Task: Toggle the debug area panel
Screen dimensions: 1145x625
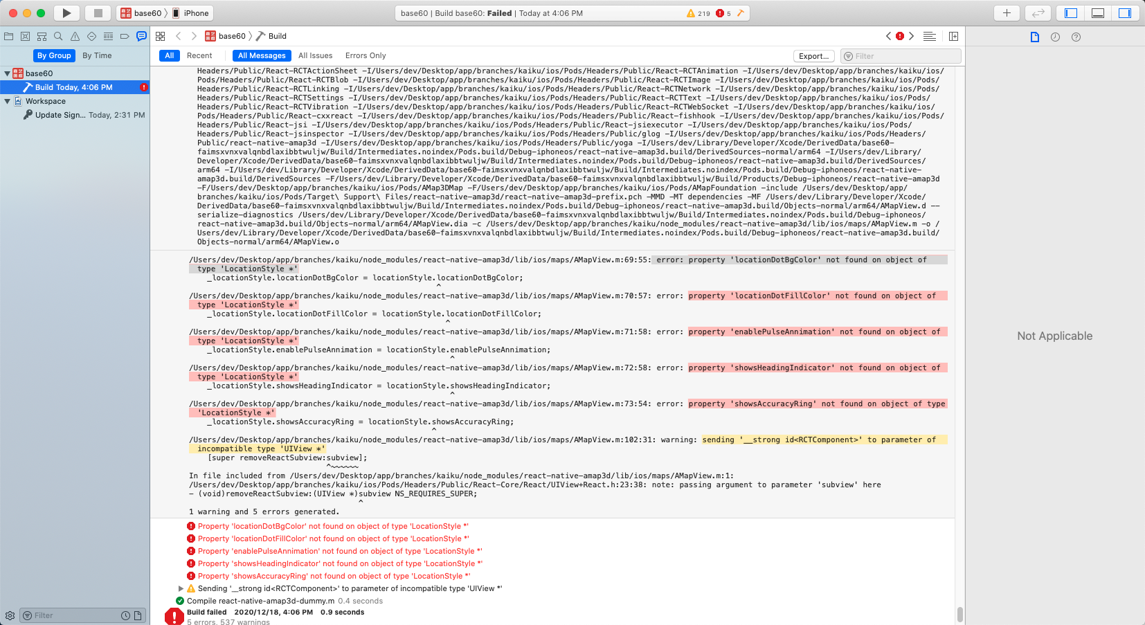Action: tap(1098, 13)
